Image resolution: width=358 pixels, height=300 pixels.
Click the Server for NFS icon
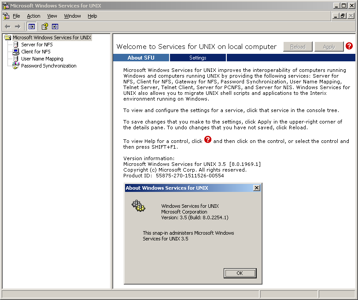click(x=16, y=45)
